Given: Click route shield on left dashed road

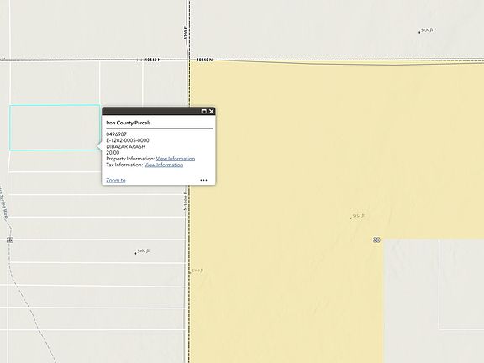Looking at the screenshot, I should 10,239.
